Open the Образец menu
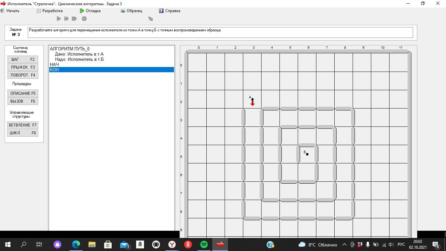 [131, 11]
